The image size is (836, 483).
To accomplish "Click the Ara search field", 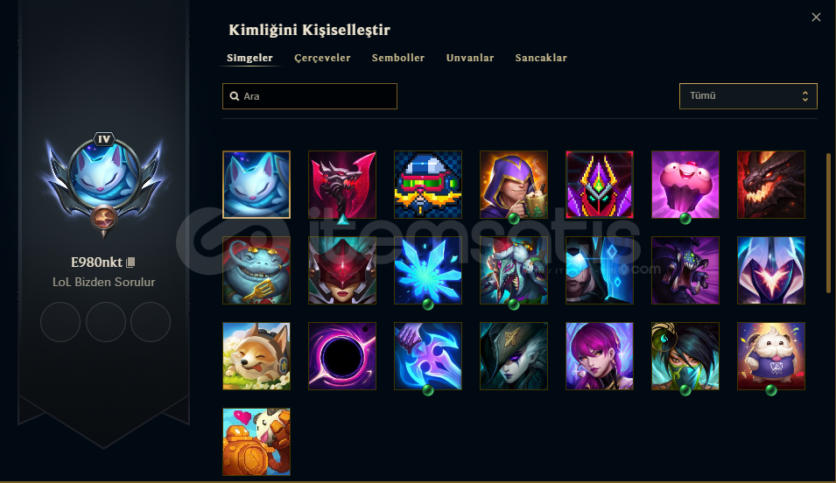I will (310, 96).
